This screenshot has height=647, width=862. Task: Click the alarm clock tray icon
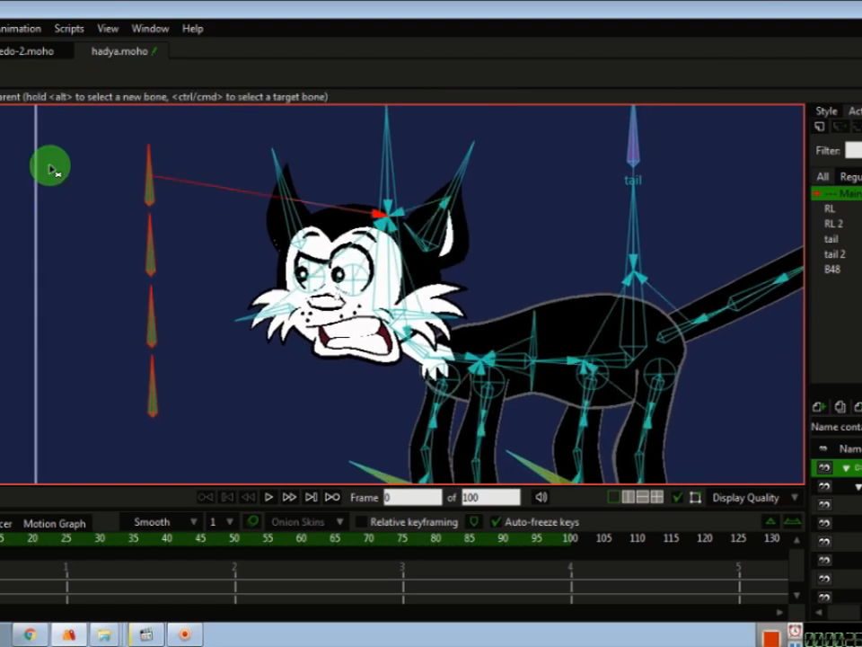click(x=795, y=630)
